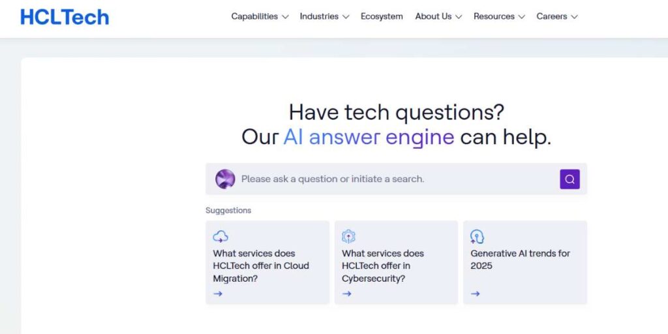Viewport: 668px width, 334px height.
Task: Select the Cloud Migration services suggestion
Action: click(x=267, y=262)
